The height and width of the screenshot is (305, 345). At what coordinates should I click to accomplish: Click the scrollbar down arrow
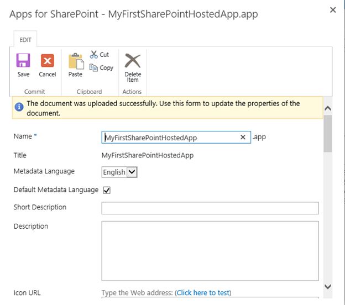[x=328, y=287]
